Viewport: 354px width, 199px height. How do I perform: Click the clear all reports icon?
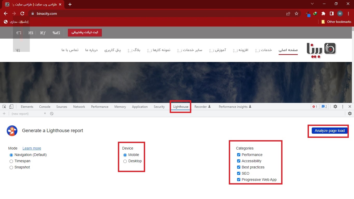52,113
